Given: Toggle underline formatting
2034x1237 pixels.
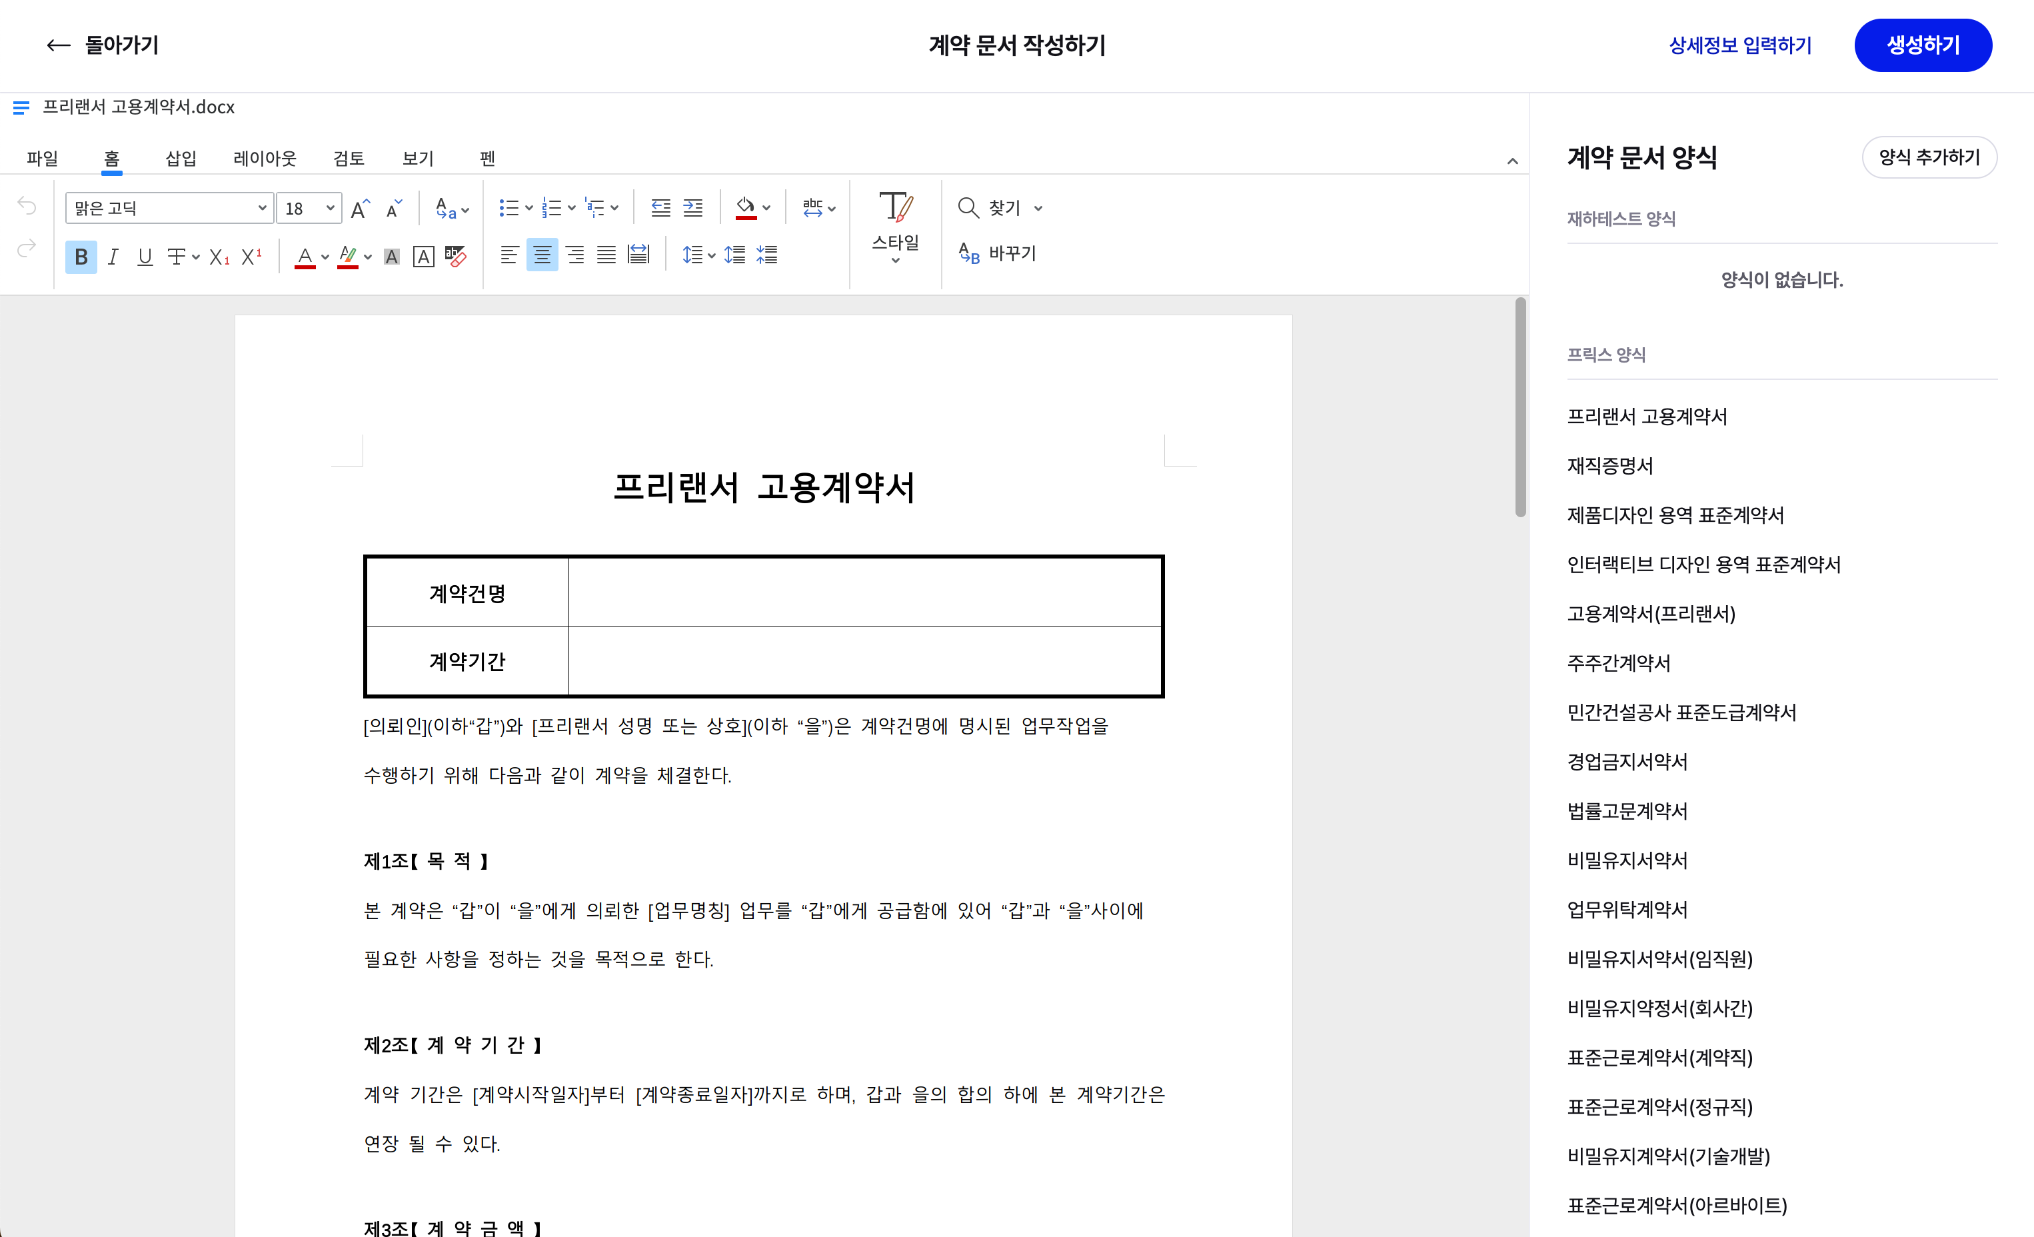Looking at the screenshot, I should point(145,257).
